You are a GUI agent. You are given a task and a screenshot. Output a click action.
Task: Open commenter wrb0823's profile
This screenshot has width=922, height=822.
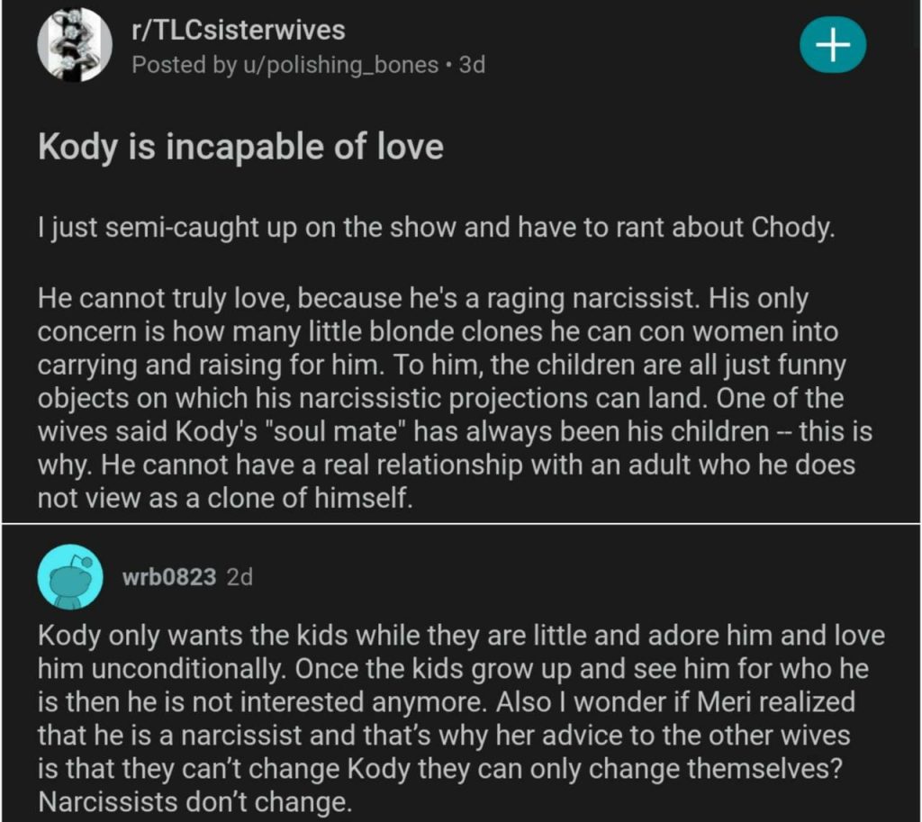click(x=169, y=577)
